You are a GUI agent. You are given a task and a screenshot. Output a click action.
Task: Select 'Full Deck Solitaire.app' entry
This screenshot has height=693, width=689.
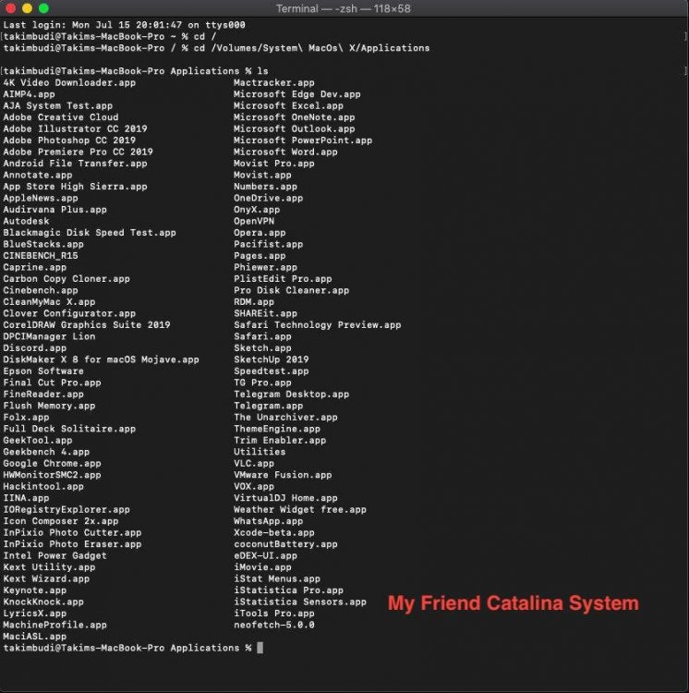(x=69, y=429)
